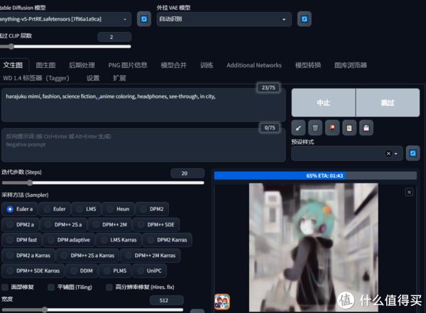Select the DPM++ 2M sampler
426x313 pixels.
pyautogui.click(x=110, y=224)
